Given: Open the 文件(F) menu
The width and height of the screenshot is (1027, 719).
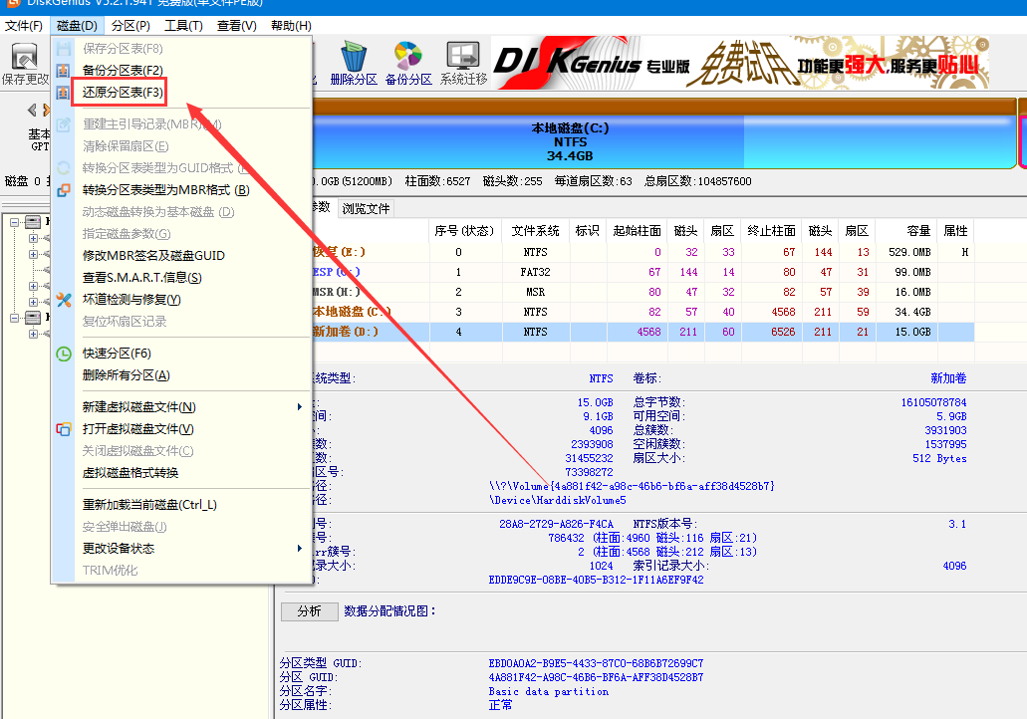Looking at the screenshot, I should [x=24, y=26].
